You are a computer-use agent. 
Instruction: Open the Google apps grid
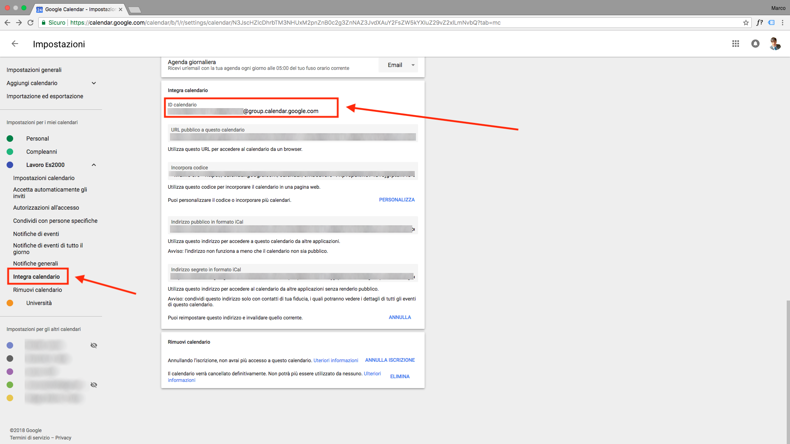pyautogui.click(x=736, y=44)
